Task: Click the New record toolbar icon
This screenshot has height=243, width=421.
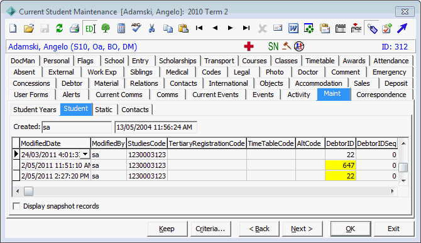Action: 13,28
